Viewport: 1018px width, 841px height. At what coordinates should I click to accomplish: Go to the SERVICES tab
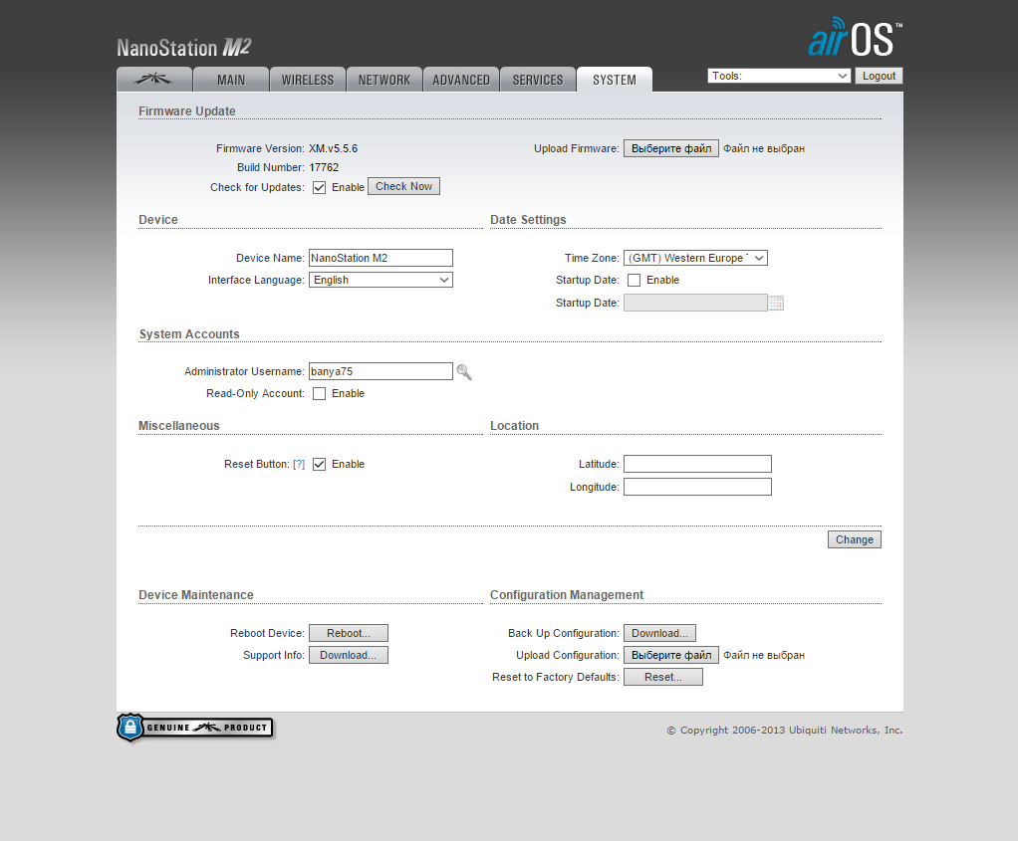click(538, 80)
